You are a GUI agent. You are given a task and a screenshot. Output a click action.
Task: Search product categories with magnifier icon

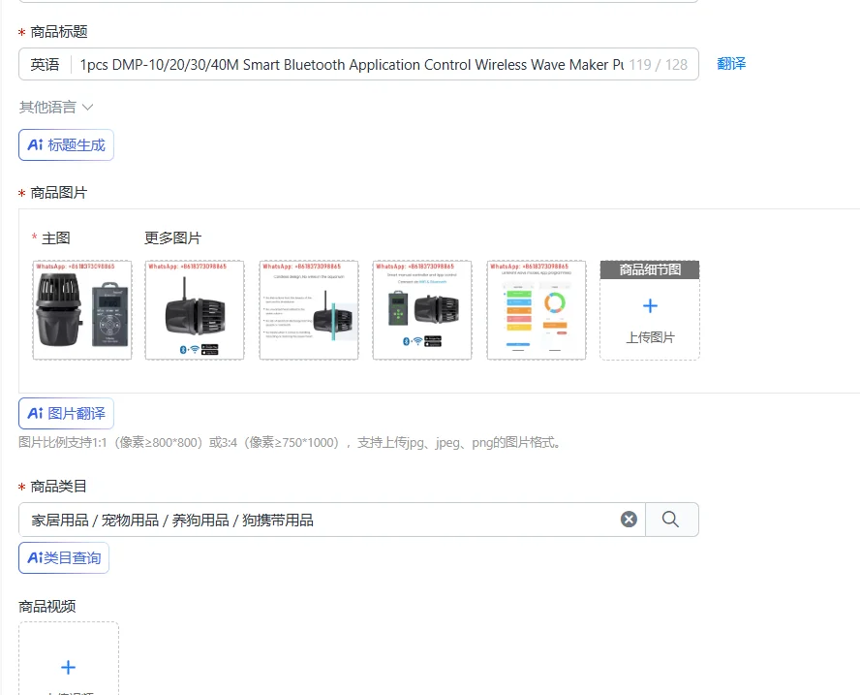pyautogui.click(x=671, y=520)
